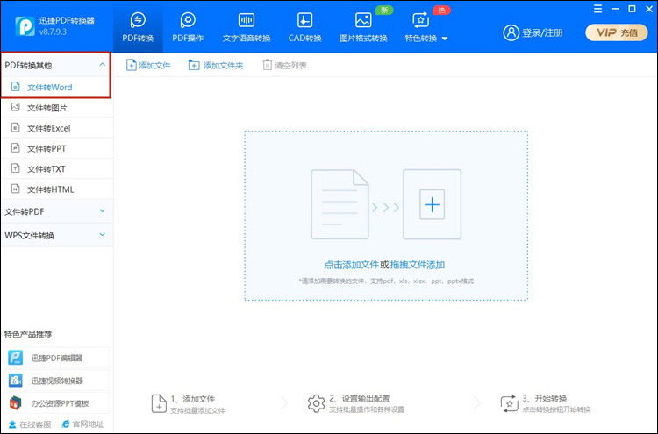Collapse the PDF转换其他 section

pos(102,65)
